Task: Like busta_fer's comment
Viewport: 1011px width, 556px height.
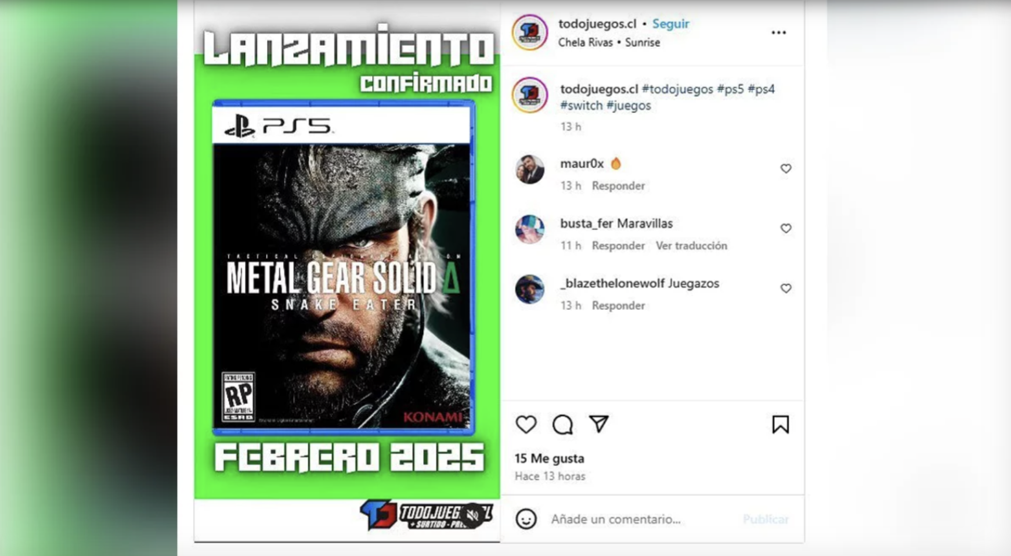Action: (x=786, y=228)
